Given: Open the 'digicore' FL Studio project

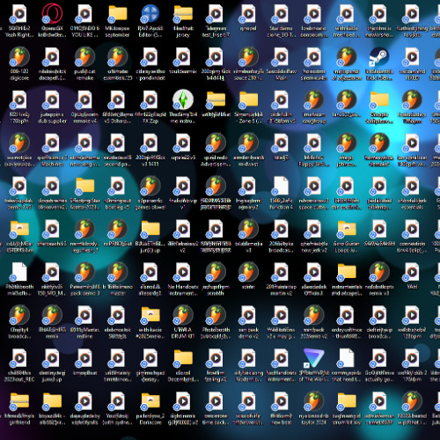Looking at the screenshot, I should click(19, 56).
